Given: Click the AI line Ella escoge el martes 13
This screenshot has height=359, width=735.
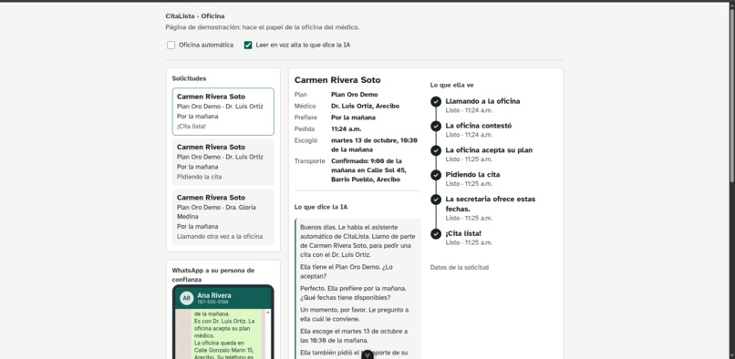Looking at the screenshot, I should (354, 335).
